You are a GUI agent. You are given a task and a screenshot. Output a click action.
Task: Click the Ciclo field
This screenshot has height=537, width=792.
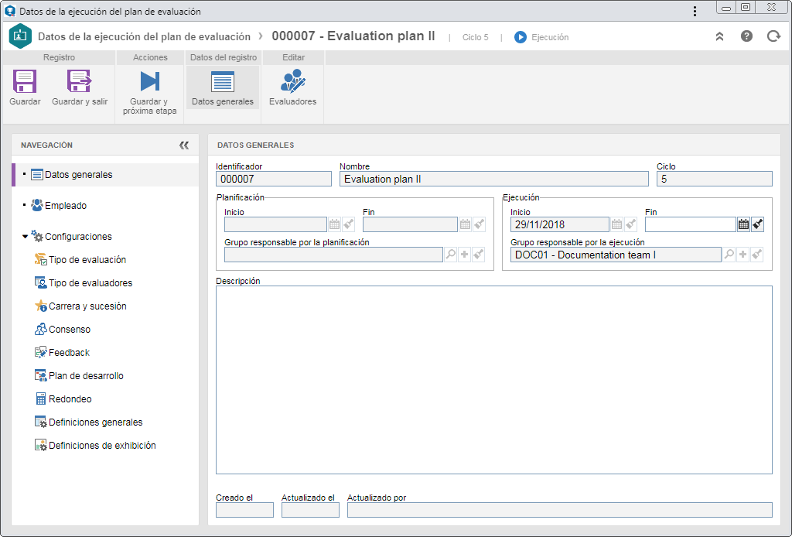714,179
